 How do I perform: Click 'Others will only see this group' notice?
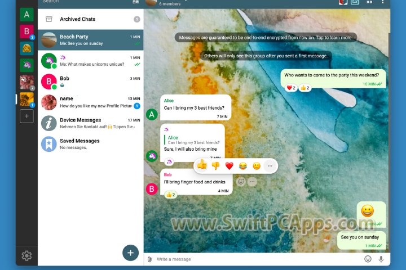(266, 56)
